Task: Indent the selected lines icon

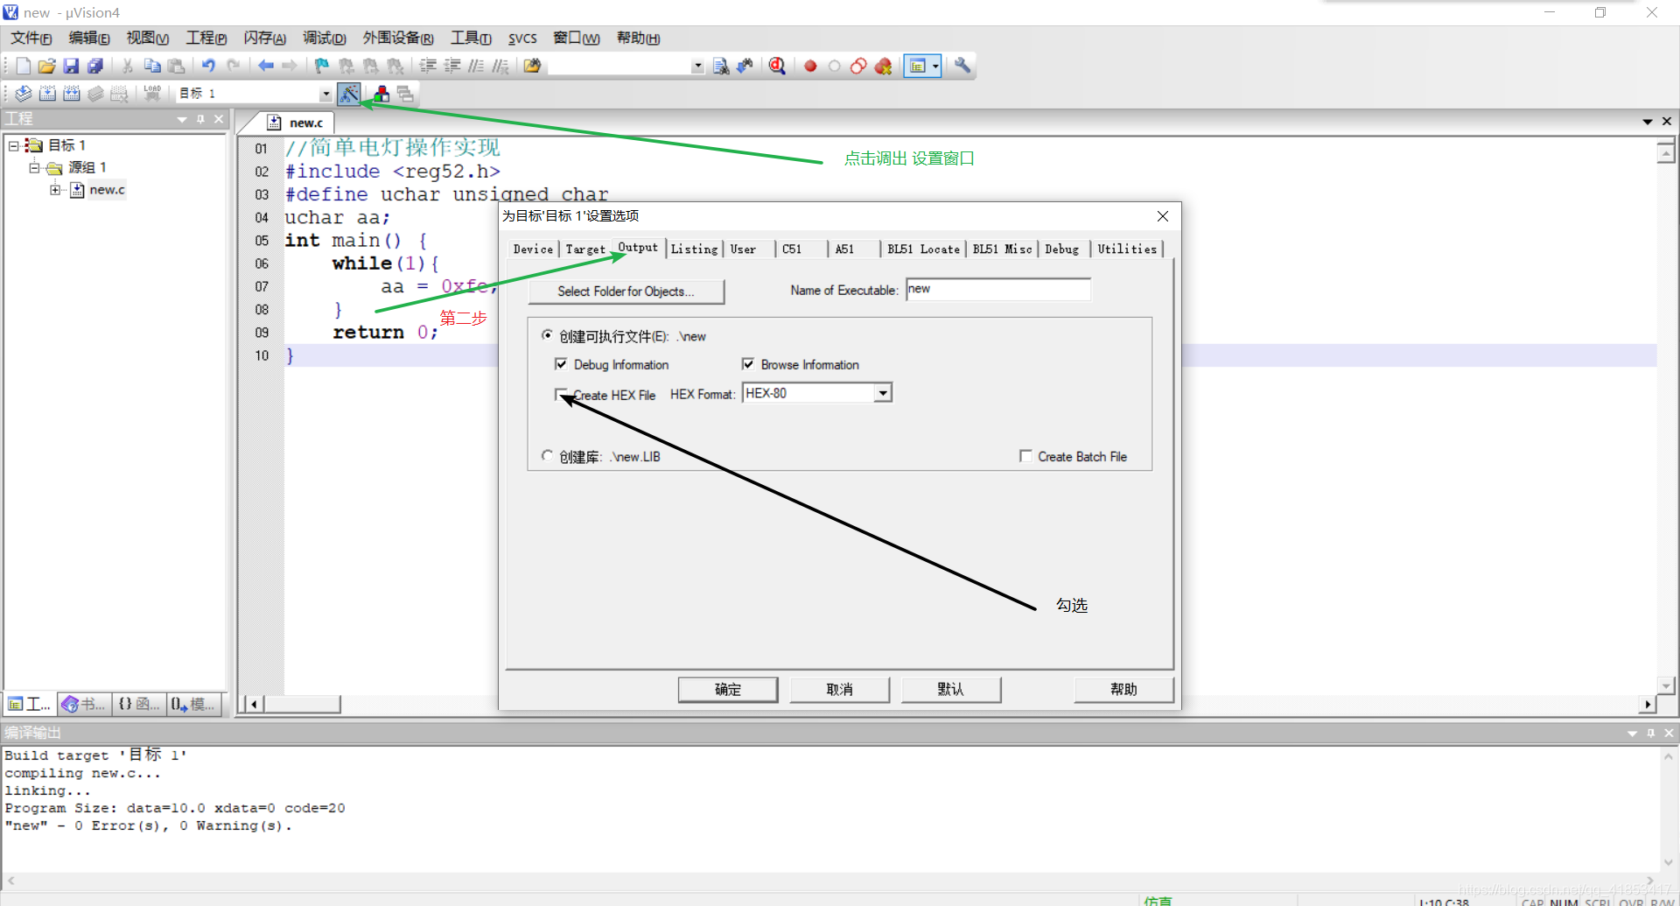Action: pos(428,66)
